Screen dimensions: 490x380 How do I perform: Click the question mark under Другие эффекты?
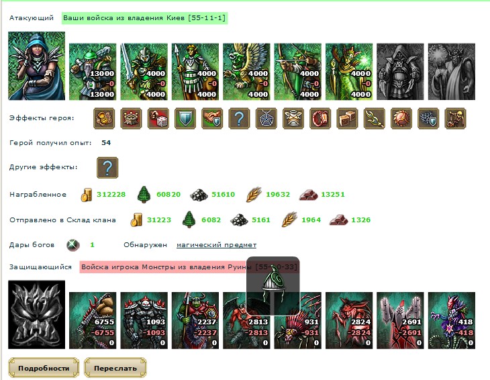click(x=107, y=168)
